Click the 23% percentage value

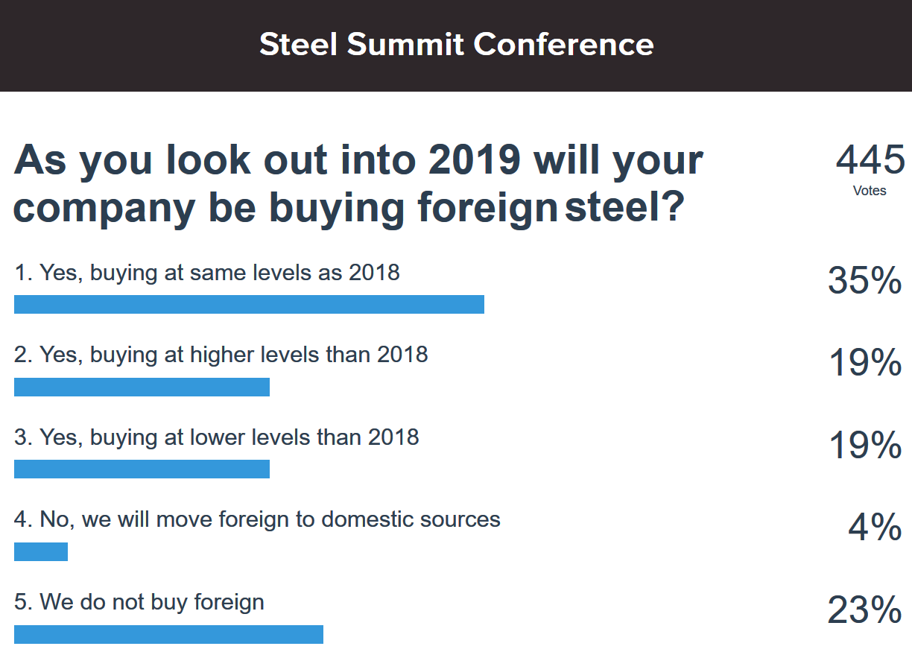point(864,611)
